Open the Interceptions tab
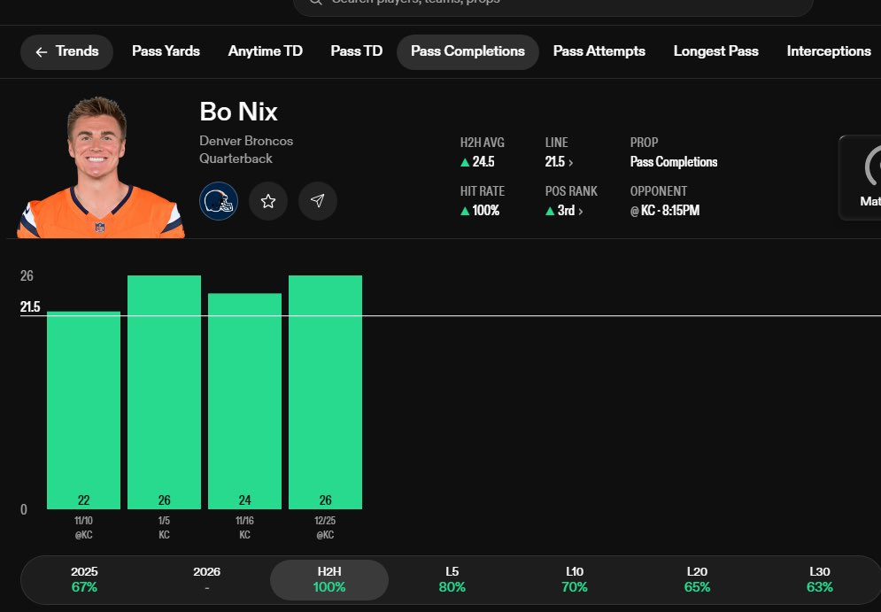 [829, 51]
